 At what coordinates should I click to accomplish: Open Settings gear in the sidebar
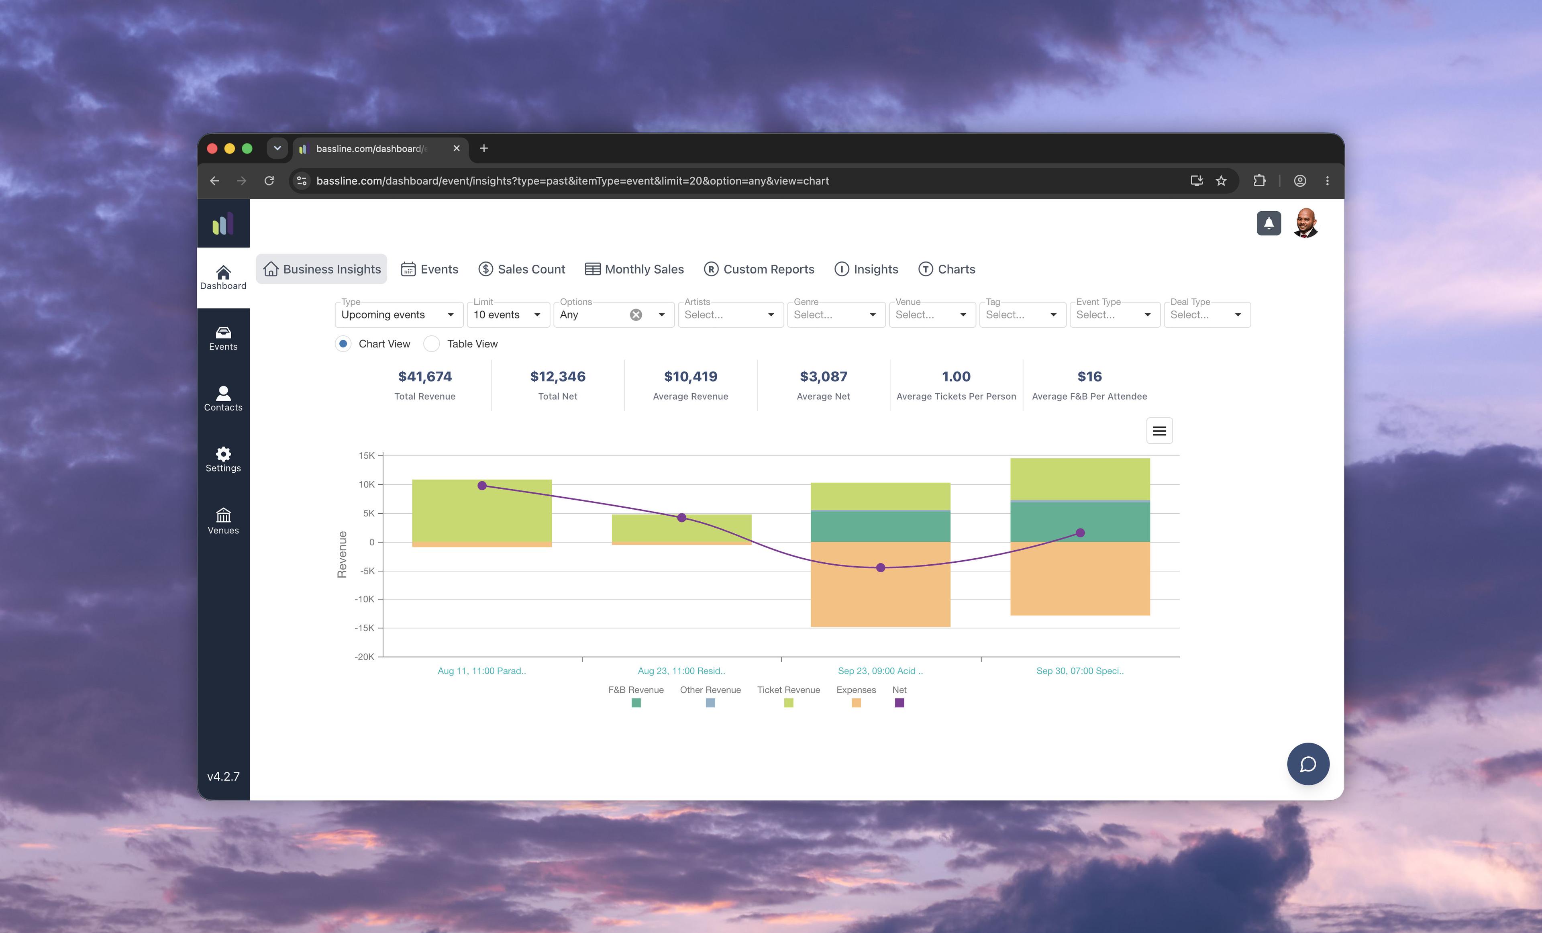pos(223,459)
